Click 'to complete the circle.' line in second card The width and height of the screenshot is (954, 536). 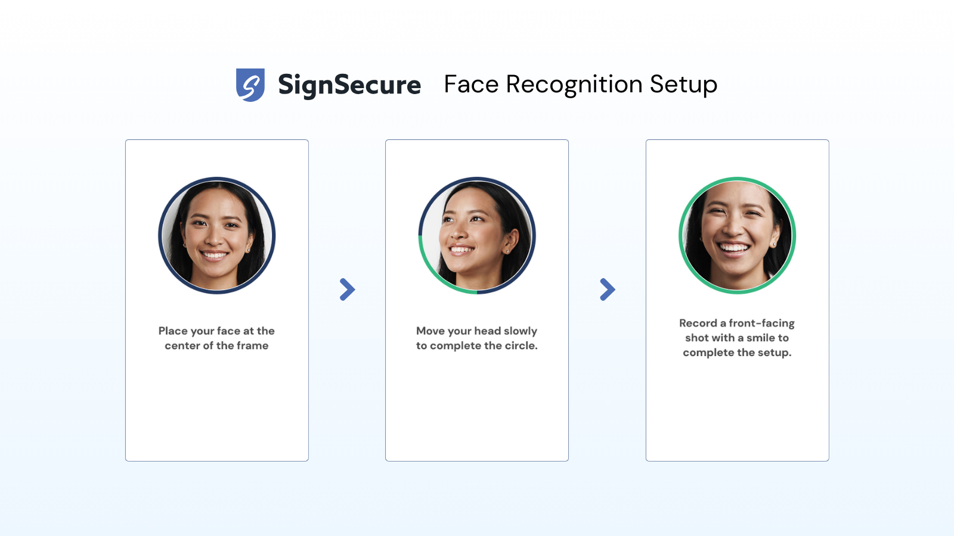point(477,346)
